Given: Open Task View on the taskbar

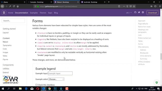Looking at the screenshot, I should pyautogui.click(x=14, y=89).
